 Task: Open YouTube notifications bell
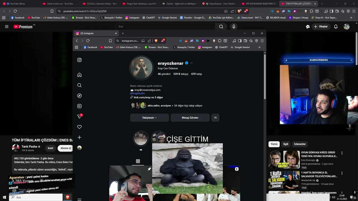pyautogui.click(x=336, y=27)
